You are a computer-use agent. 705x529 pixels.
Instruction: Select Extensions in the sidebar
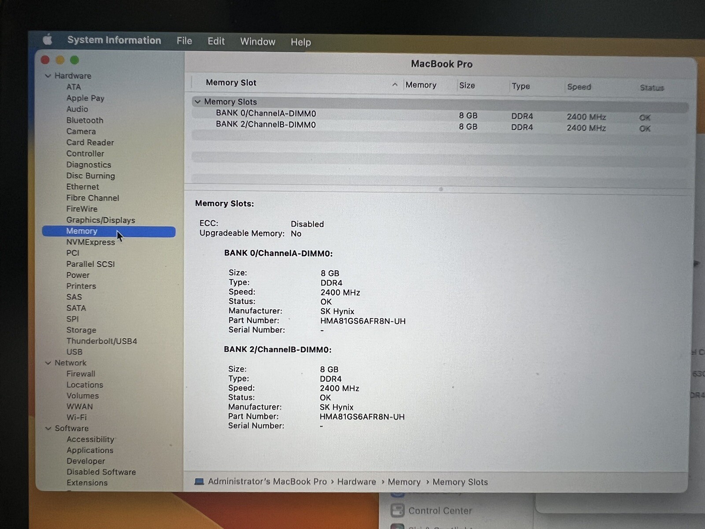87,483
